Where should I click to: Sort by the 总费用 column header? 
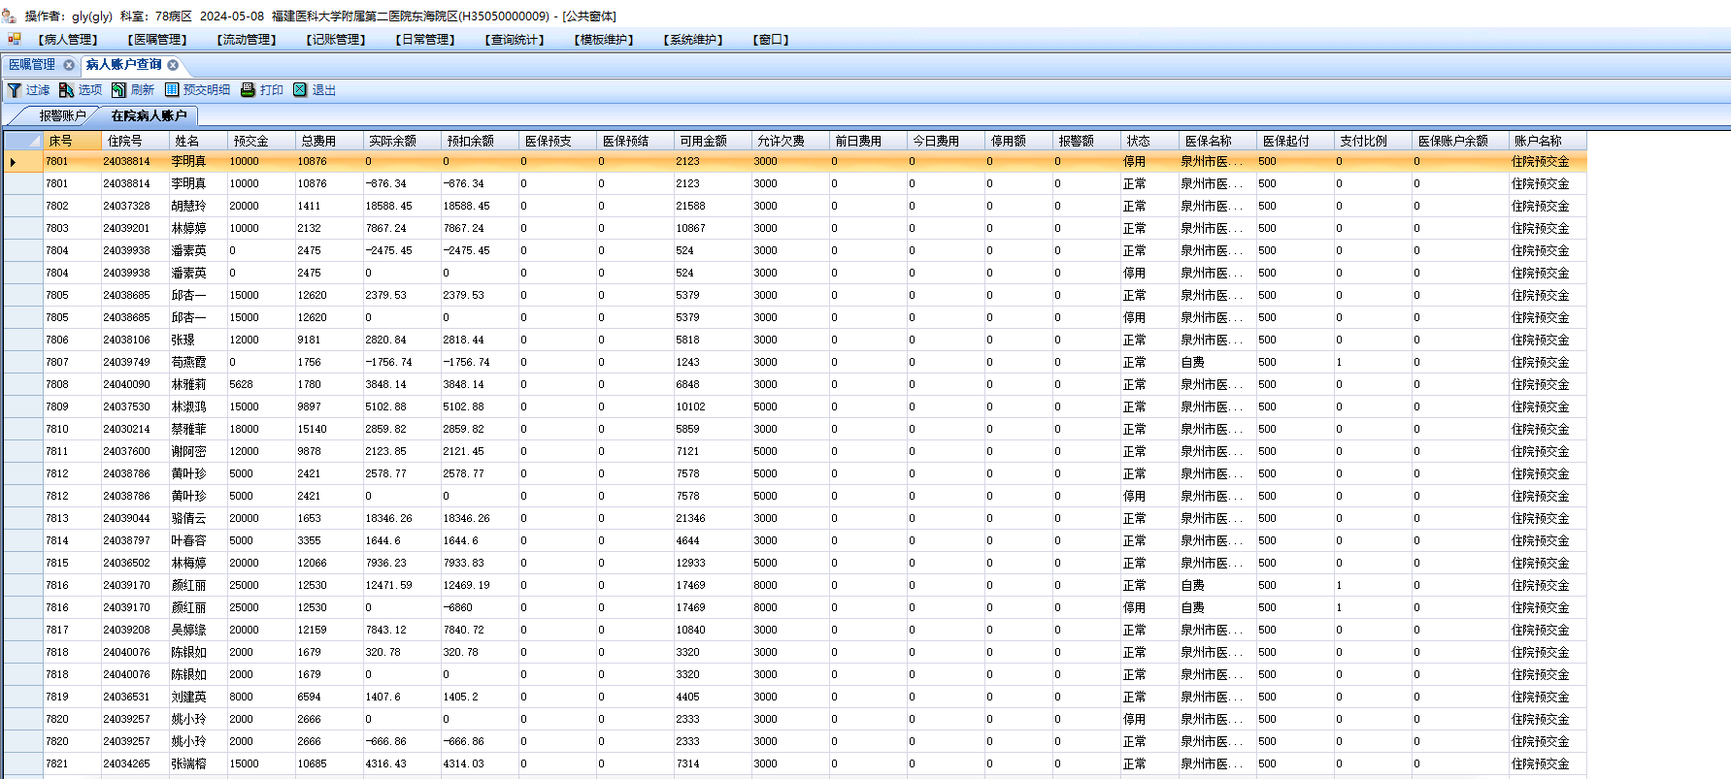click(x=329, y=141)
